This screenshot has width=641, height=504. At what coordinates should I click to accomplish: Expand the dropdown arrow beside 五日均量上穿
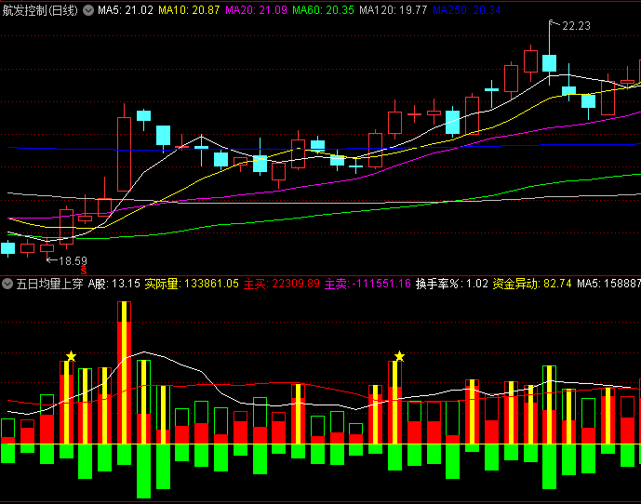[x=7, y=284]
